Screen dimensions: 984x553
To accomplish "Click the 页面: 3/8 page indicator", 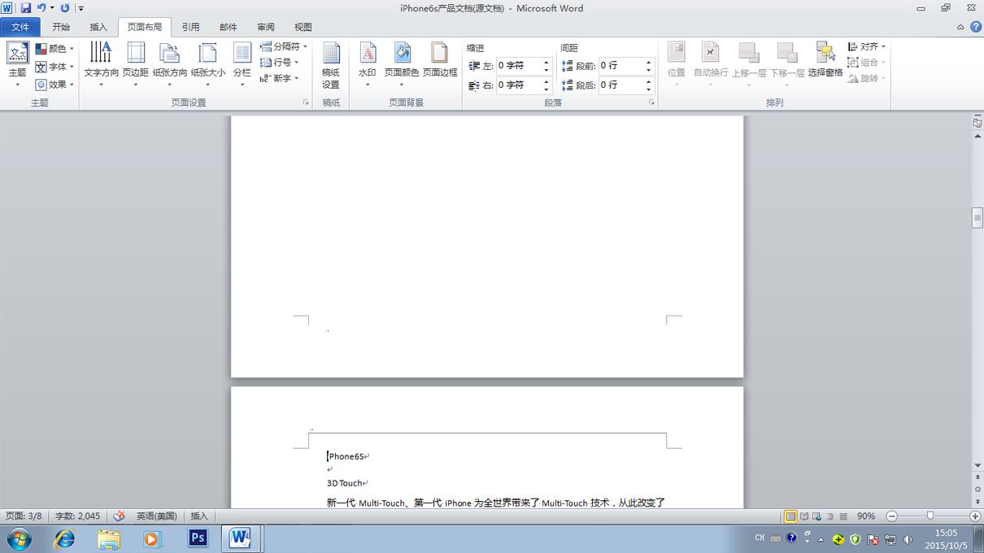I will click(x=24, y=516).
